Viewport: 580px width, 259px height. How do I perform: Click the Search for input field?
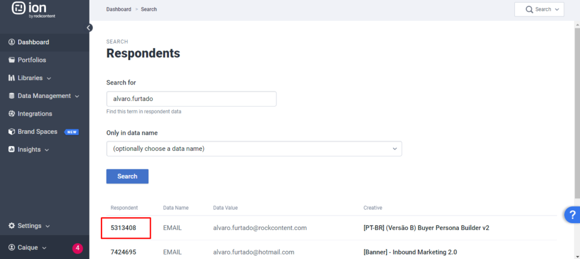[x=191, y=99]
